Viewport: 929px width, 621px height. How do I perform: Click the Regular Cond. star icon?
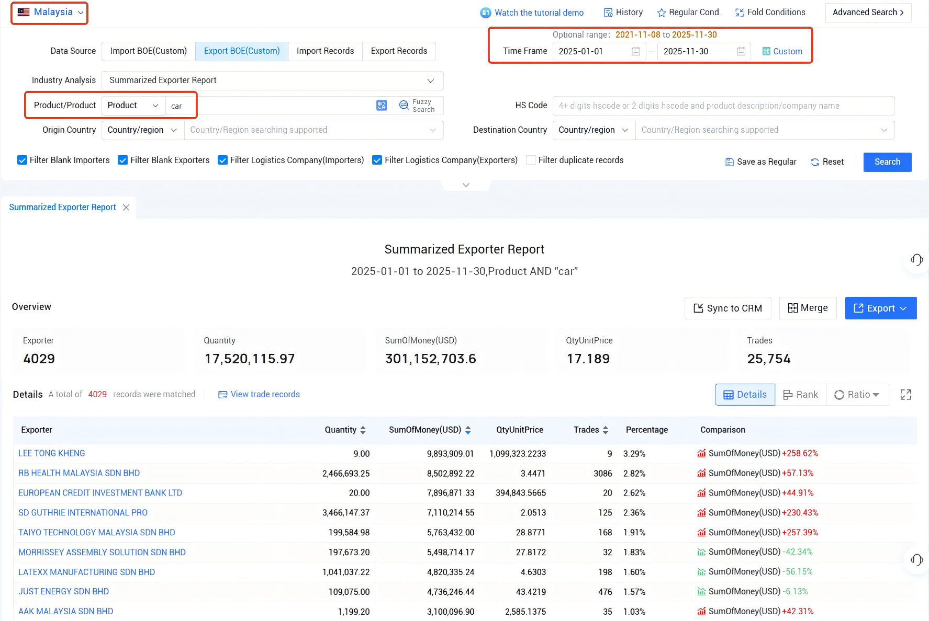(x=662, y=13)
